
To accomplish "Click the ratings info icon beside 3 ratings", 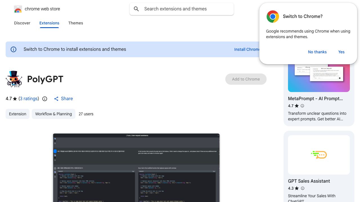I will click(45, 99).
